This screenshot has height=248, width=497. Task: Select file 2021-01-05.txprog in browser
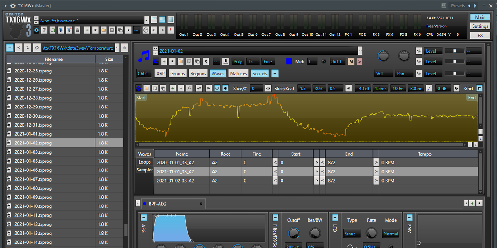64,161
